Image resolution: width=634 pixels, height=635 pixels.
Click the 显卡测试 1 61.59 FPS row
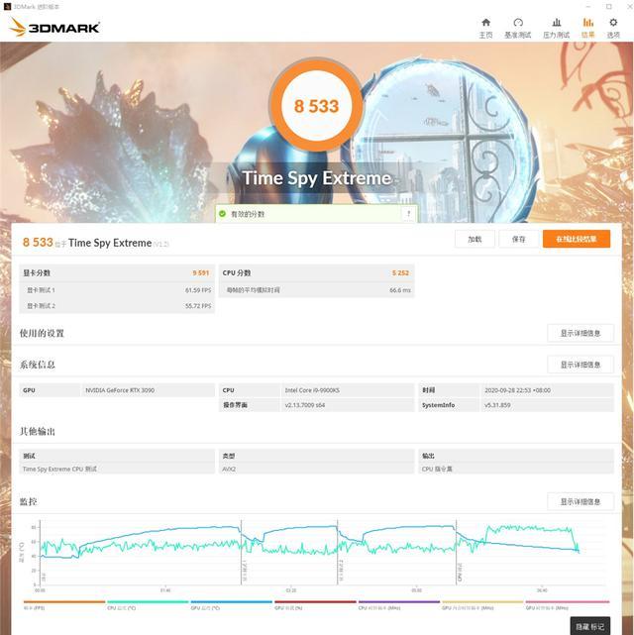click(x=117, y=290)
